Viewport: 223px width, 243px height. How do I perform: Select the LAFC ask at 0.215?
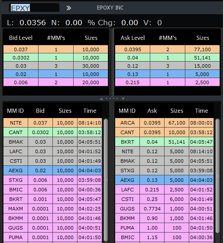(165, 190)
